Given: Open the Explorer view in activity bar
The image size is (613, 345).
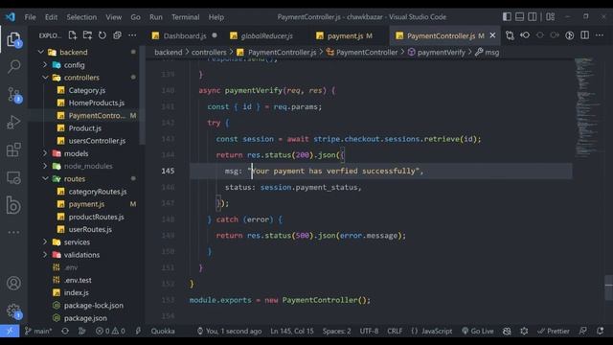Looking at the screenshot, I should tap(13, 39).
